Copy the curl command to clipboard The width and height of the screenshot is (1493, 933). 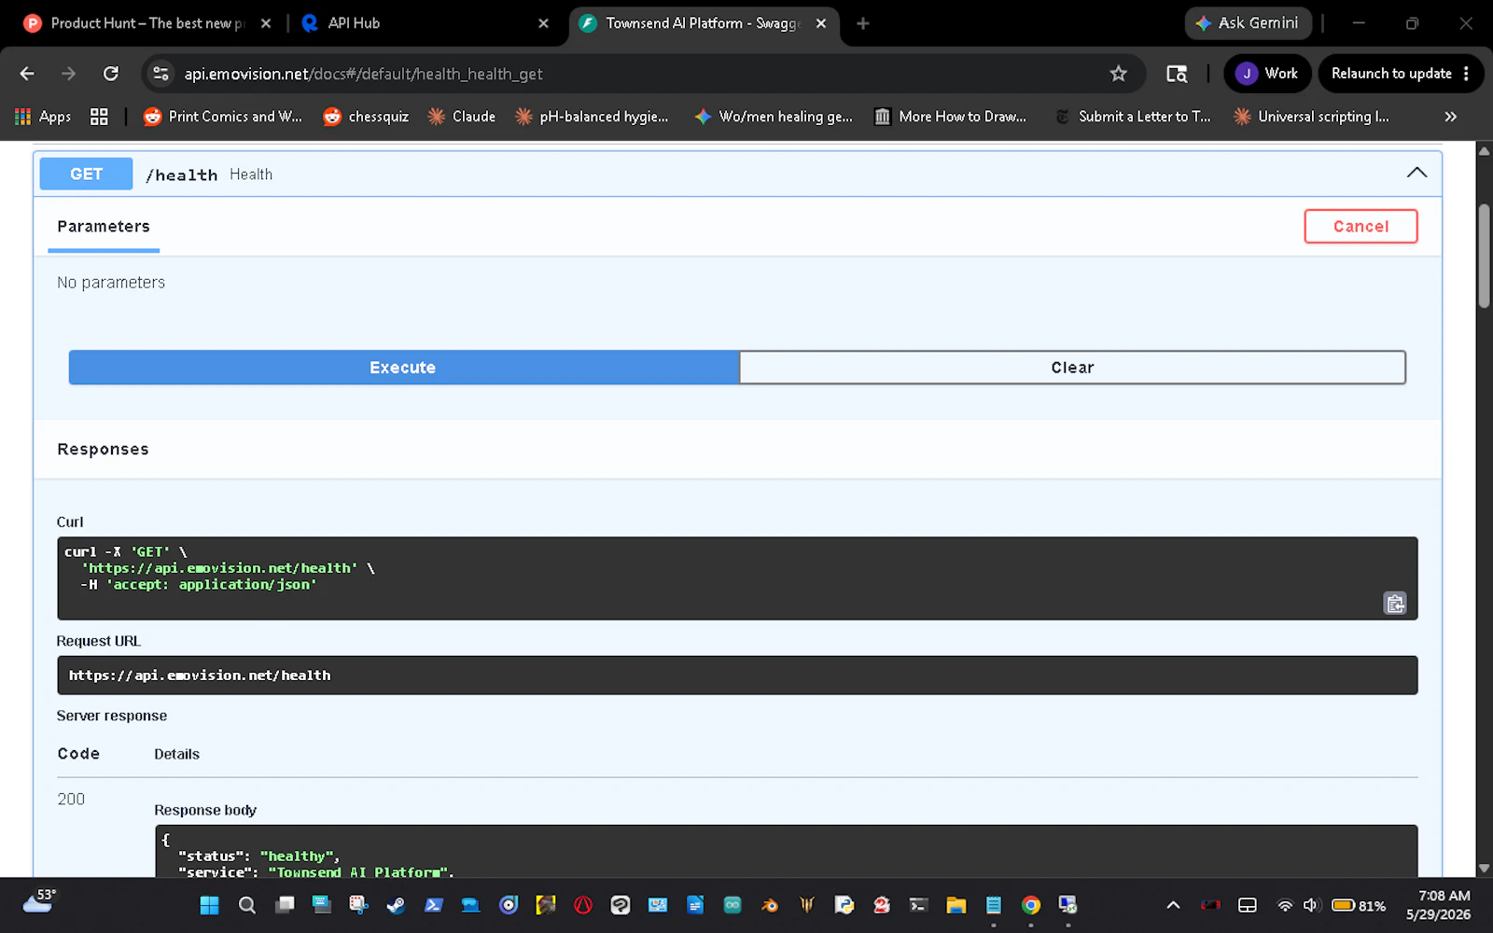(x=1395, y=604)
